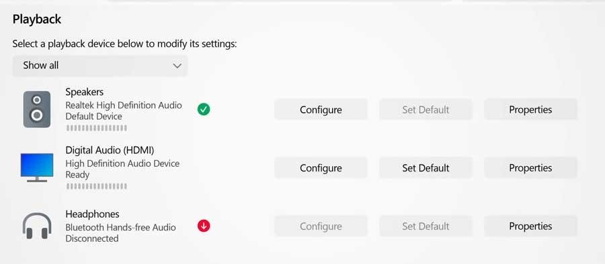
Task: Click the Playback section heading
Action: pyautogui.click(x=37, y=19)
